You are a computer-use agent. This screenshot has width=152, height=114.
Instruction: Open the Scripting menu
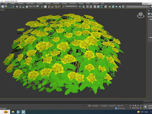tap(64, 3)
